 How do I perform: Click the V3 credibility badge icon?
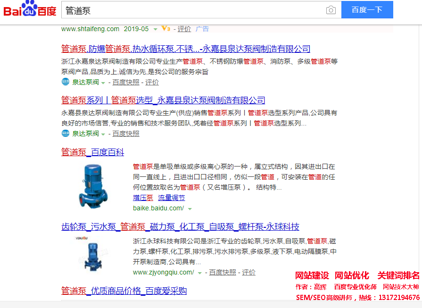(x=165, y=29)
